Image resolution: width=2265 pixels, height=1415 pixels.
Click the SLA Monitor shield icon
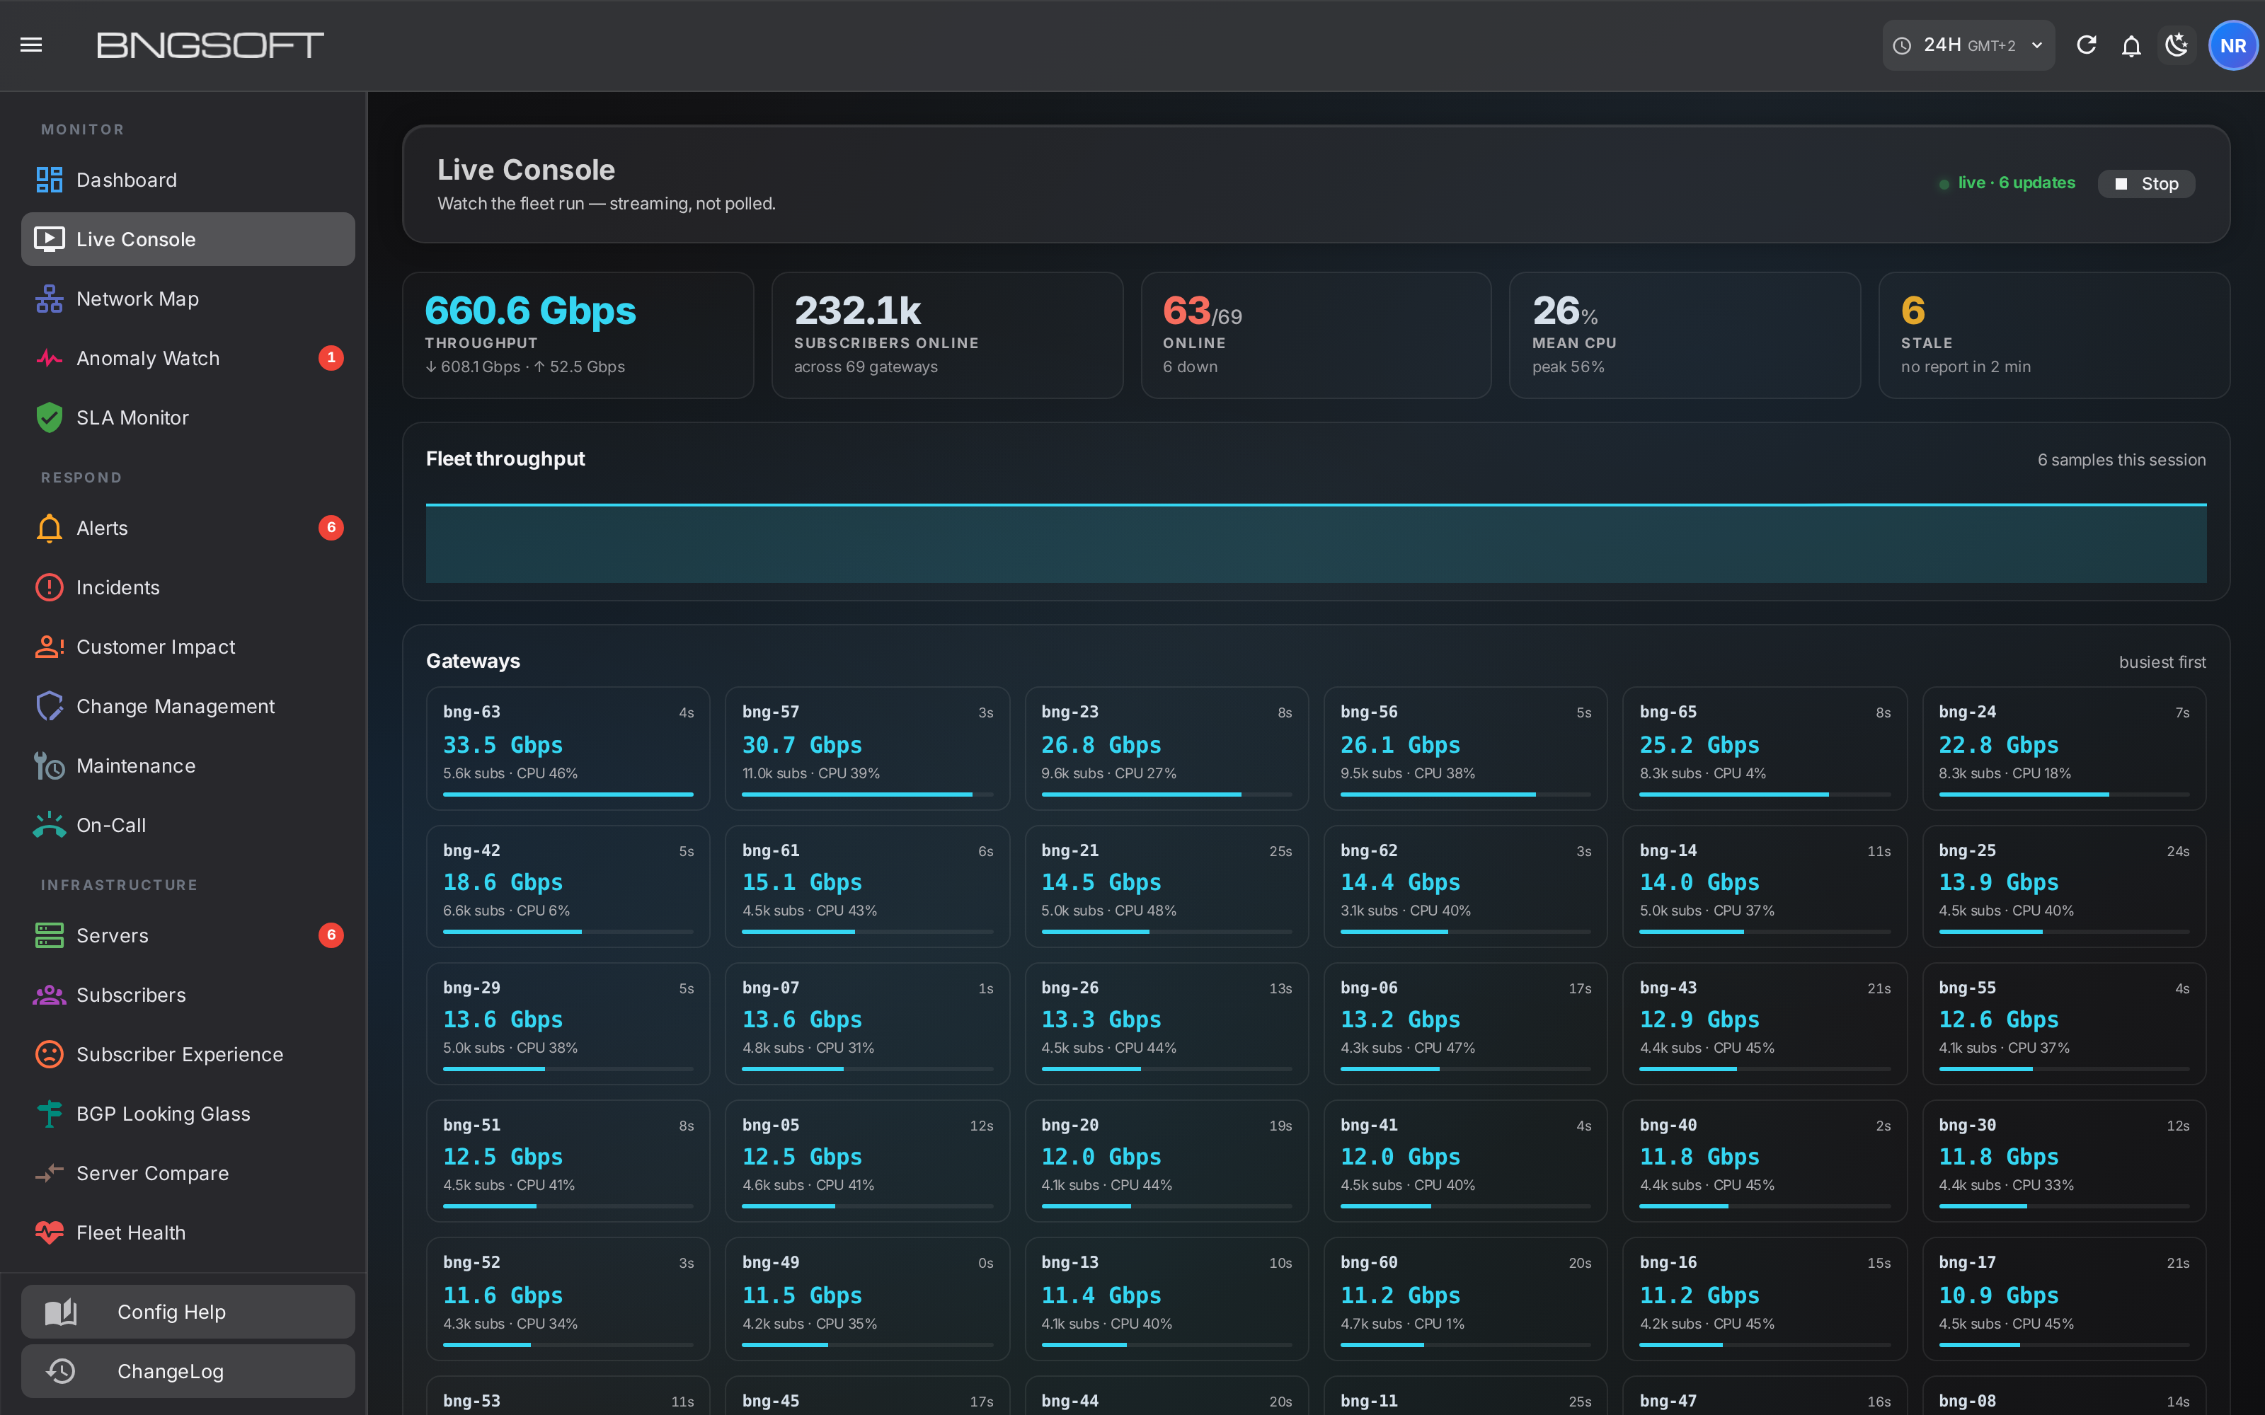click(x=49, y=417)
